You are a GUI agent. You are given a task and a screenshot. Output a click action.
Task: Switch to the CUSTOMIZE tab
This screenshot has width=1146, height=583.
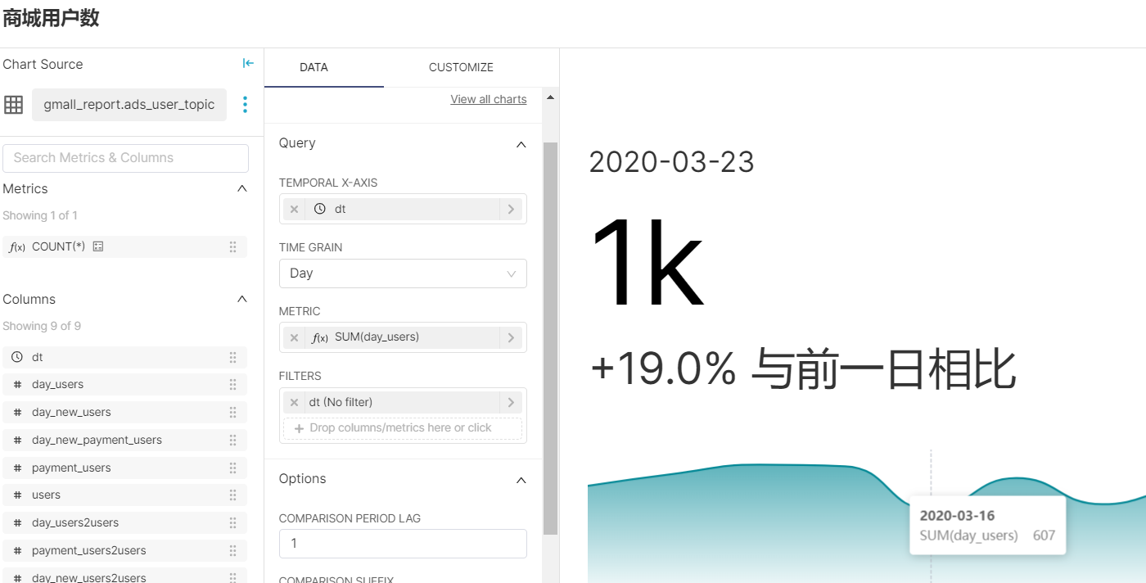(461, 67)
